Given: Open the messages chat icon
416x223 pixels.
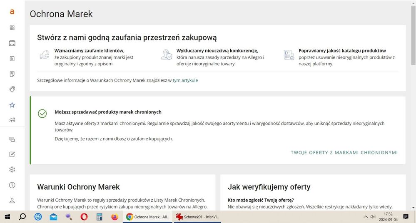Looking at the screenshot, I should [12, 139].
